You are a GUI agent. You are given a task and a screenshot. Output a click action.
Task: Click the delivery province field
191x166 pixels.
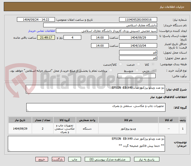tap(138, 53)
